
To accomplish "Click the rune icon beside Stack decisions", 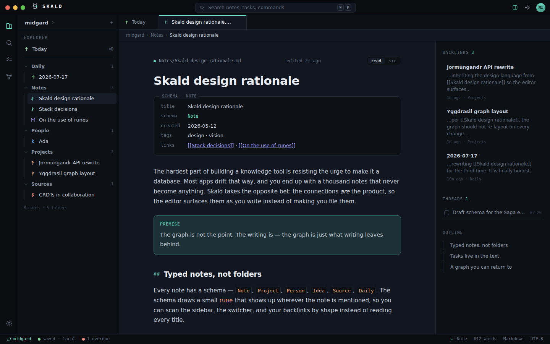I will (33, 109).
